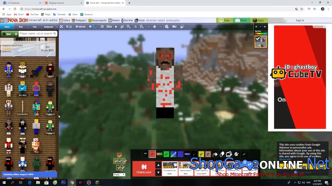Select the red pencil tool
This screenshot has width=332, height=186.
[152, 154]
